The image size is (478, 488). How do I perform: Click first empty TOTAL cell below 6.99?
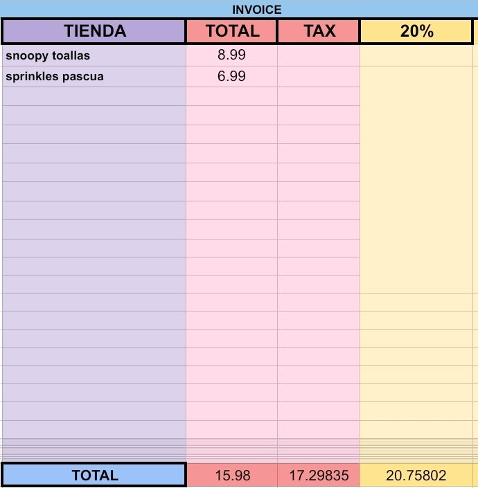pyautogui.click(x=231, y=96)
